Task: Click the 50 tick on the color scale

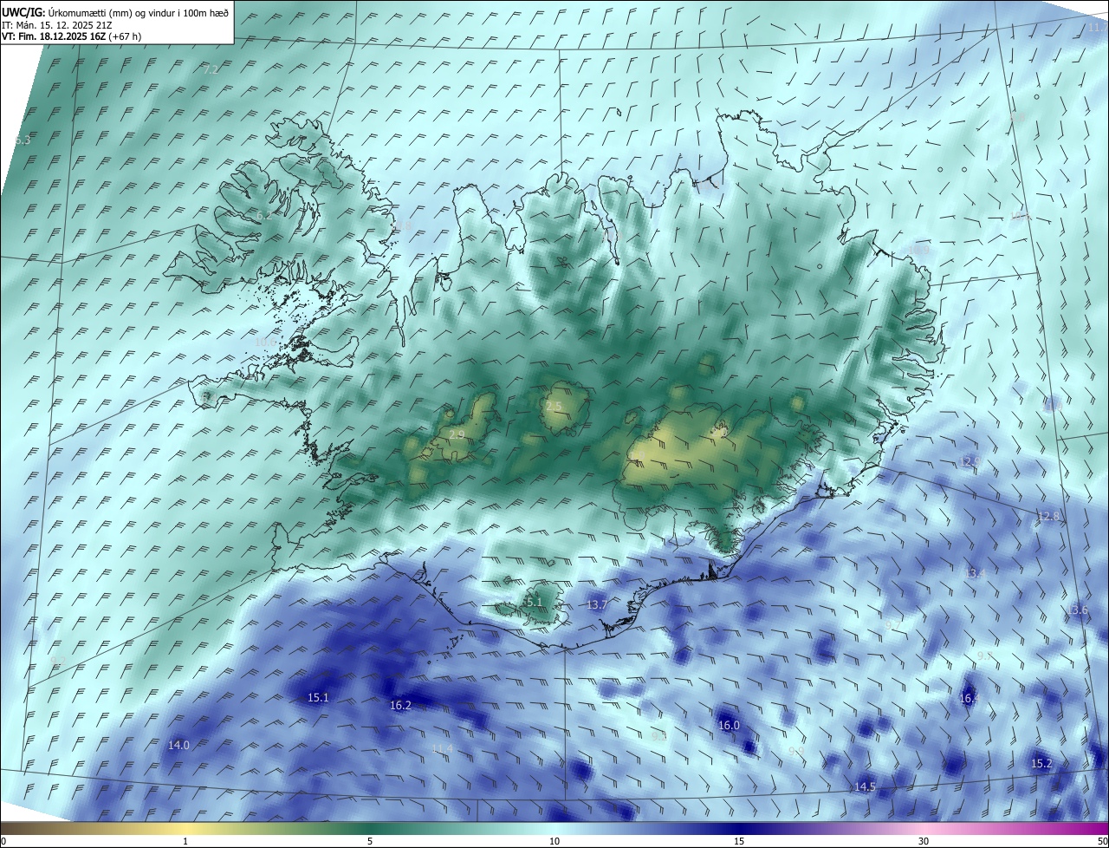Action: coord(1102,841)
